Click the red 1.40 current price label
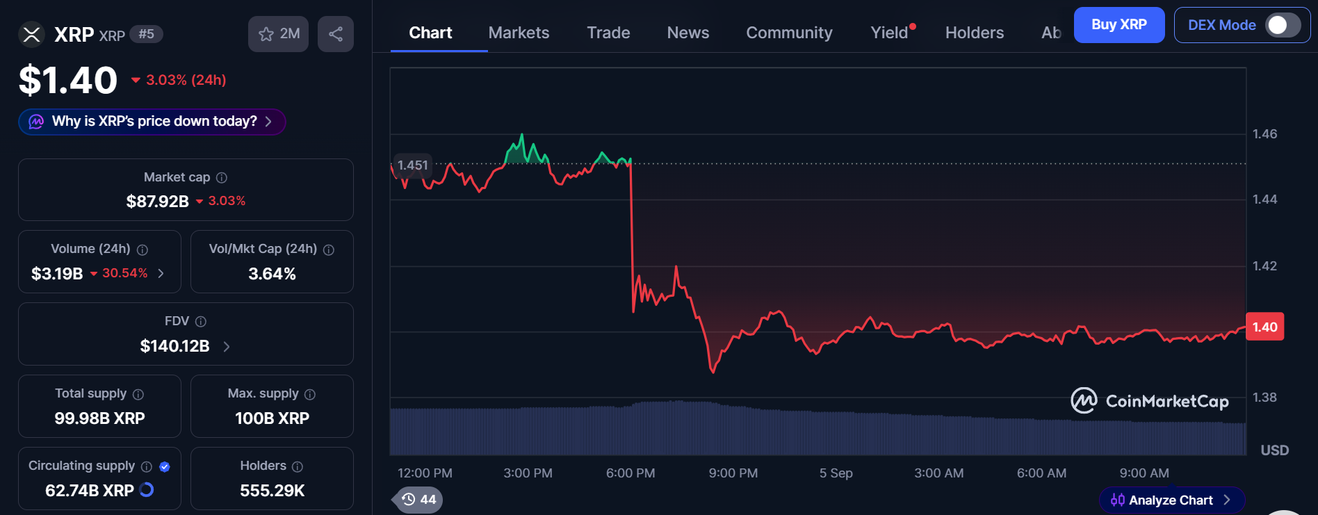The height and width of the screenshot is (515, 1318). coord(1264,327)
